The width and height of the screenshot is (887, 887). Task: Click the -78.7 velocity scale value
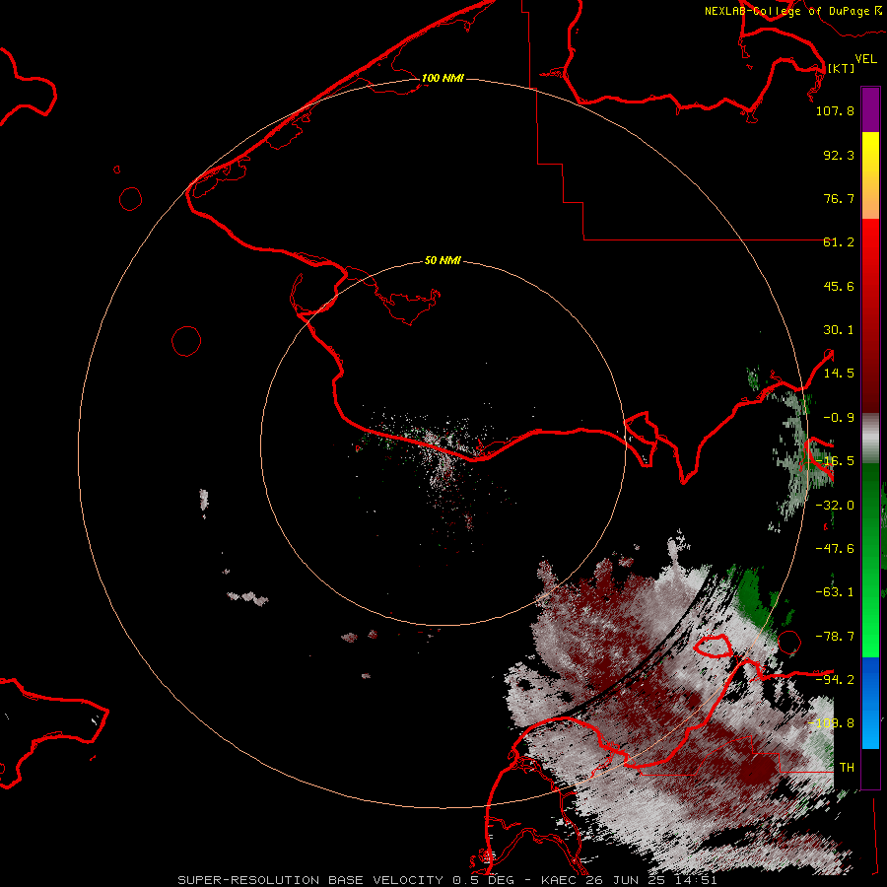pos(835,637)
